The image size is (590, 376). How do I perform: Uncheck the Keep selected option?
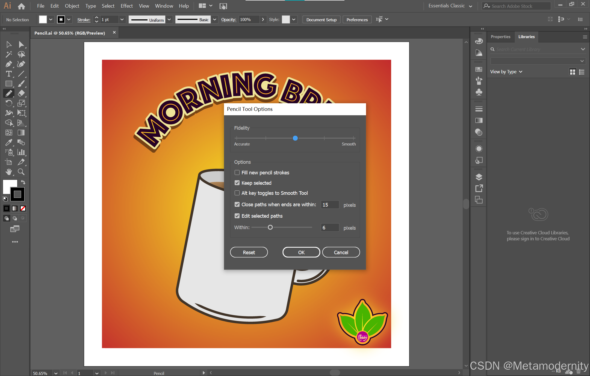pos(237,183)
